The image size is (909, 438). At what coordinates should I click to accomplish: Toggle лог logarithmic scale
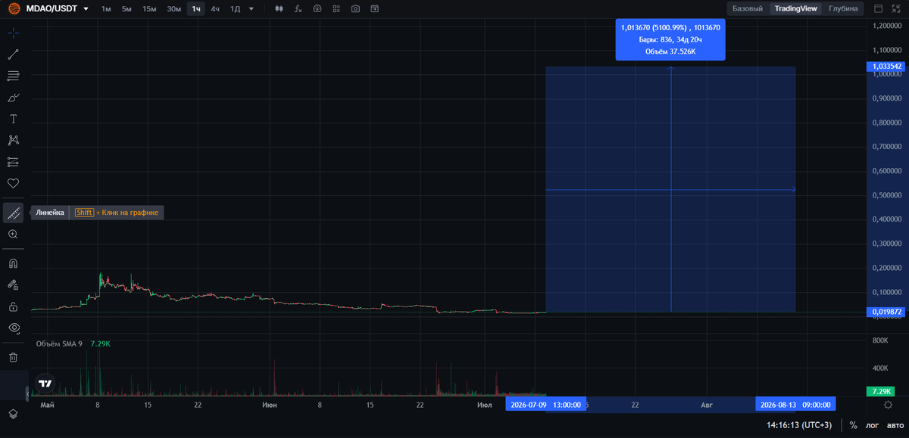tap(873, 425)
